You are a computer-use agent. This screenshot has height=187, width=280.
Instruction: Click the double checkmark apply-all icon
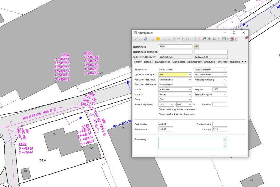point(141,39)
